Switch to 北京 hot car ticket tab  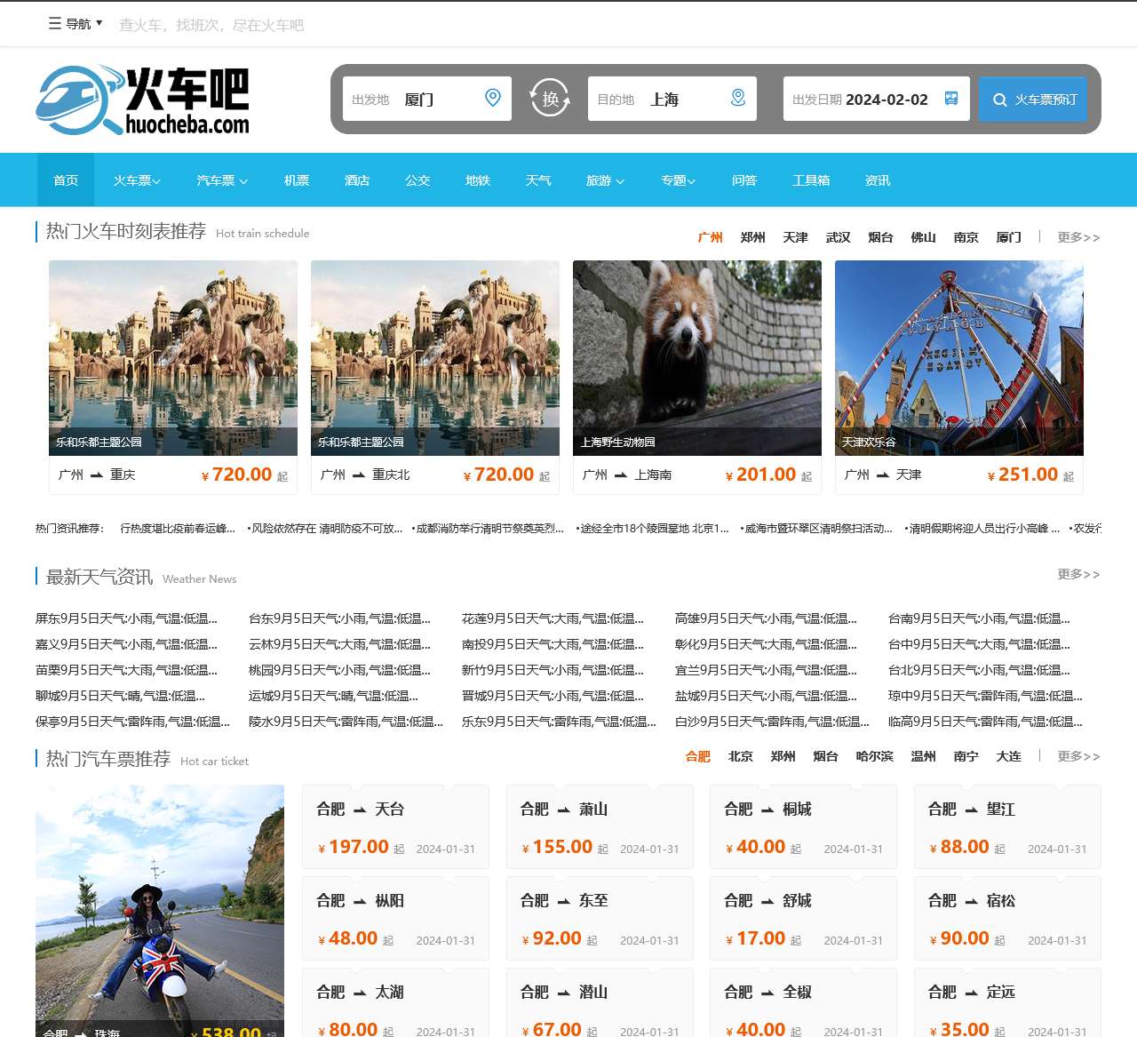pos(740,756)
